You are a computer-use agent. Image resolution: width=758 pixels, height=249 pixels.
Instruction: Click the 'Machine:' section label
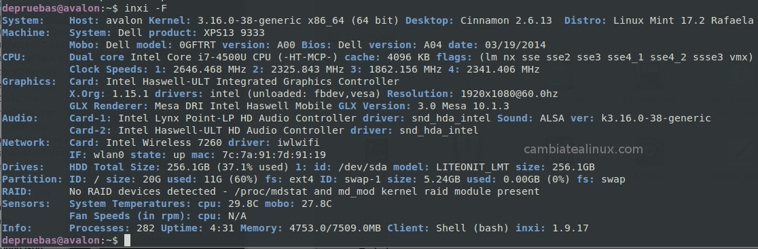click(x=26, y=33)
